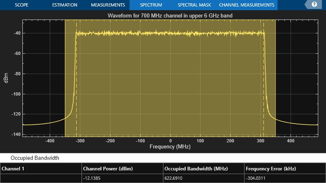Go to the Spectral Mask tab

pyautogui.click(x=194, y=5)
